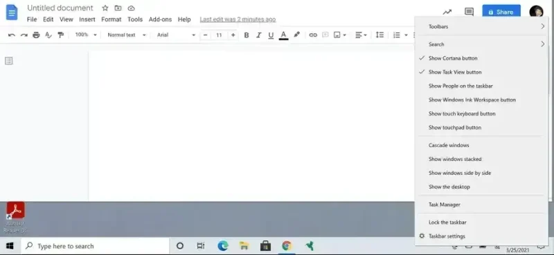The height and width of the screenshot is (255, 554).
Task: Check the cloud save status icon
Action: tap(131, 8)
